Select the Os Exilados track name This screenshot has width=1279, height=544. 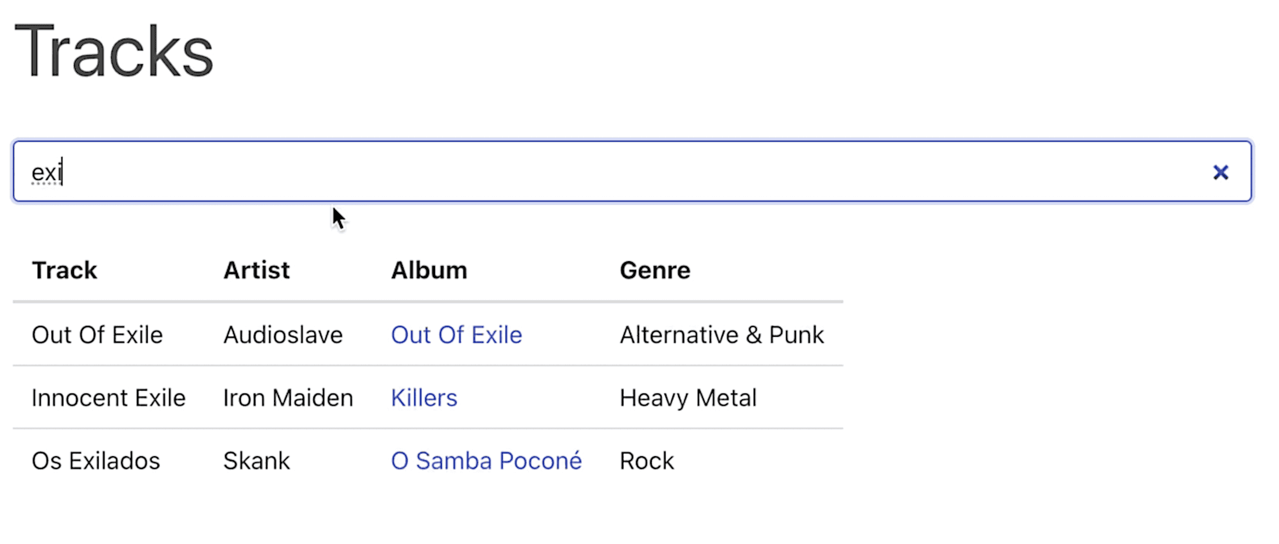pyautogui.click(x=95, y=461)
